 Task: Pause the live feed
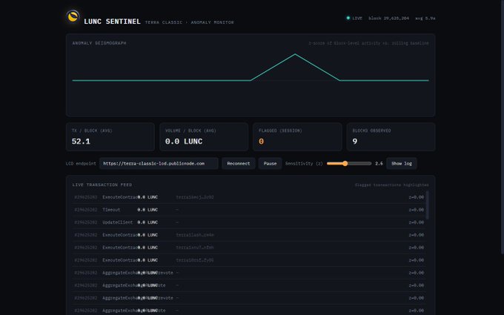(x=270, y=163)
